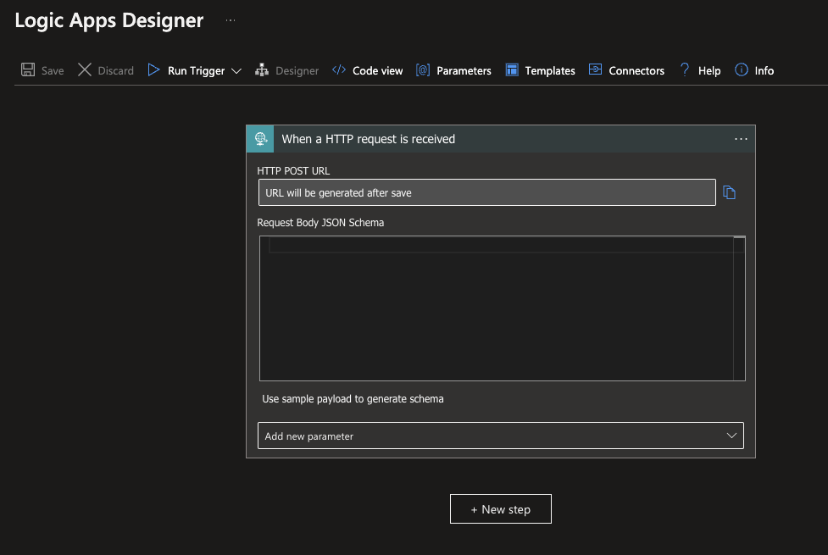Image resolution: width=828 pixels, height=555 pixels.
Task: Click the 'When a HTTP request is received' title
Action: click(368, 139)
